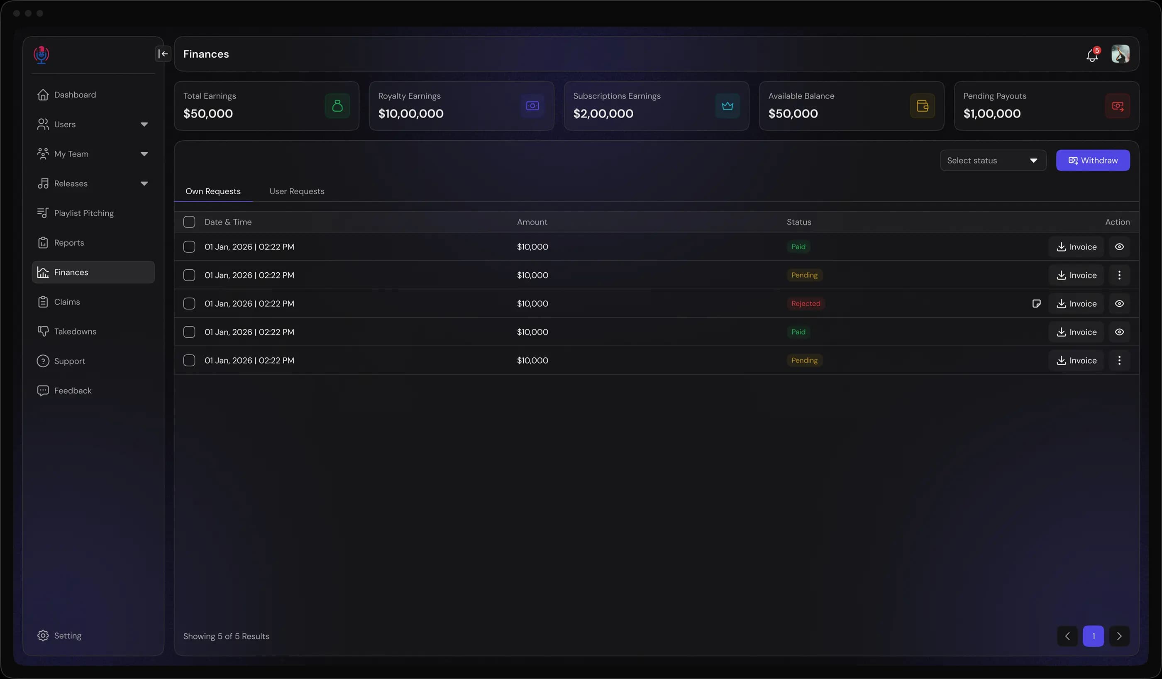Click the first Paid status badge
Viewport: 1162px width, 679px height.
[798, 247]
